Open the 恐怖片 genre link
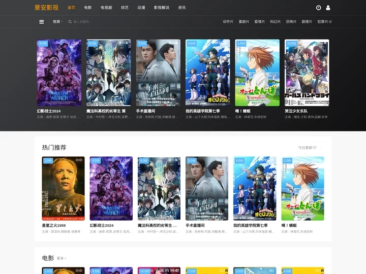Screen dimensions: 366x274 291,22
